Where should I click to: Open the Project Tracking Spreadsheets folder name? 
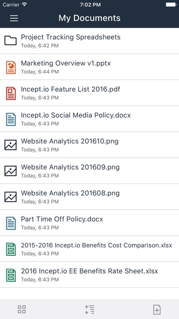tap(71, 37)
